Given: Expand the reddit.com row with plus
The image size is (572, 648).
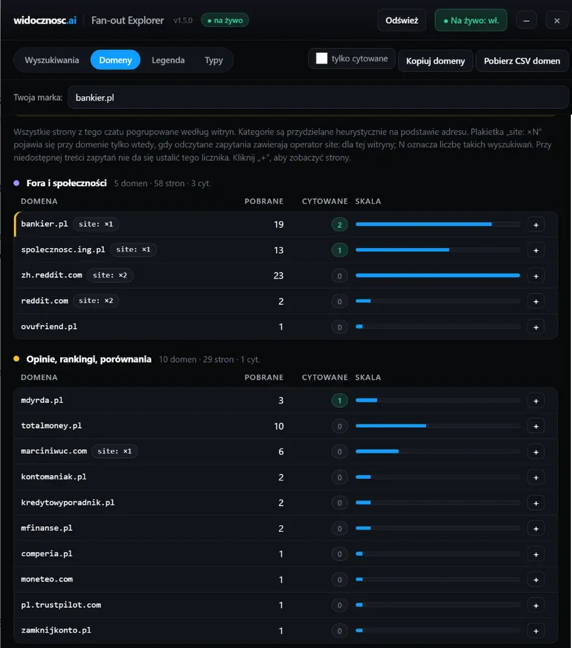Looking at the screenshot, I should 535,302.
